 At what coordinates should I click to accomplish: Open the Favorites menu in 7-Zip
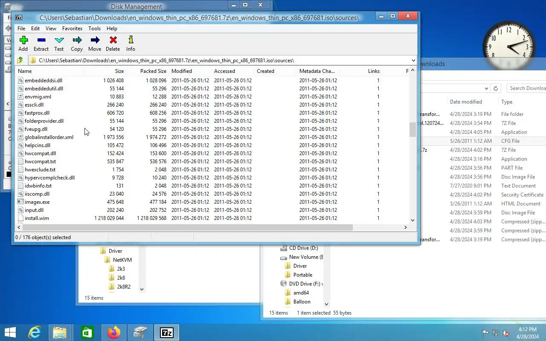pyautogui.click(x=72, y=29)
